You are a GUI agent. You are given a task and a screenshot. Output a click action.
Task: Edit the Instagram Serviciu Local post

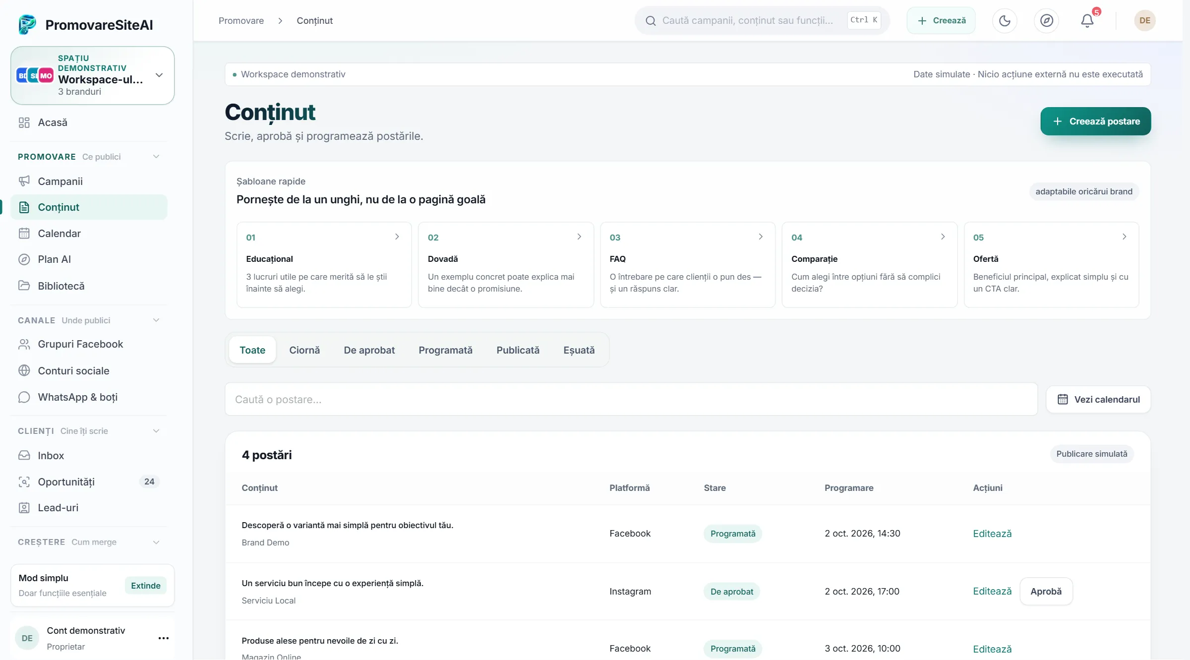pos(992,591)
